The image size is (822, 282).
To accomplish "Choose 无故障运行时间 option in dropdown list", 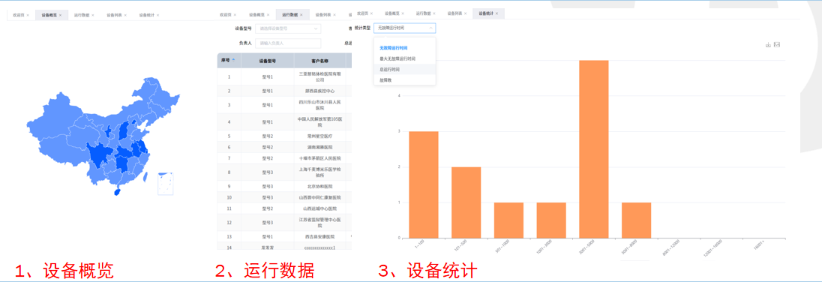I will (x=405, y=48).
